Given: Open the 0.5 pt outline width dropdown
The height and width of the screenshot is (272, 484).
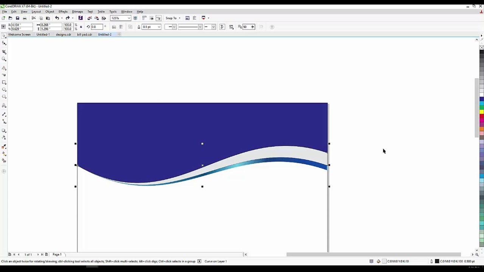Looking at the screenshot, I should click(x=159, y=27).
